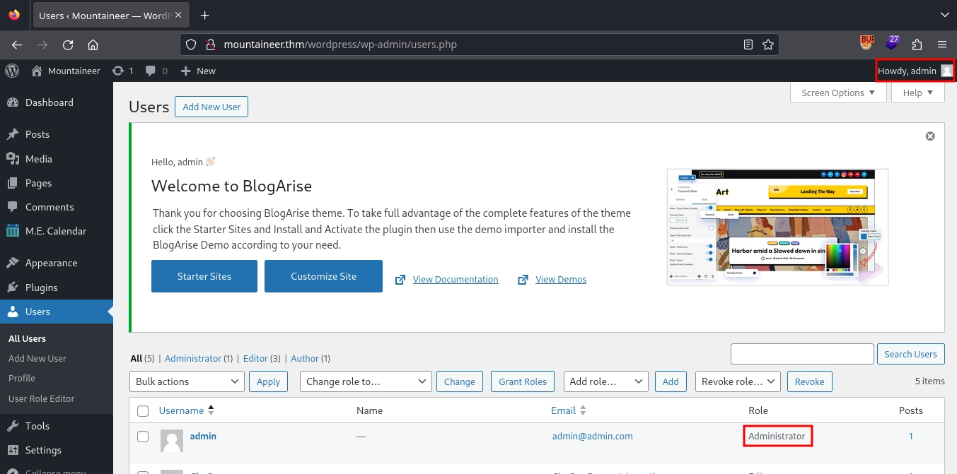
Task: Open the M.E. Calendar menu item
Action: point(55,231)
